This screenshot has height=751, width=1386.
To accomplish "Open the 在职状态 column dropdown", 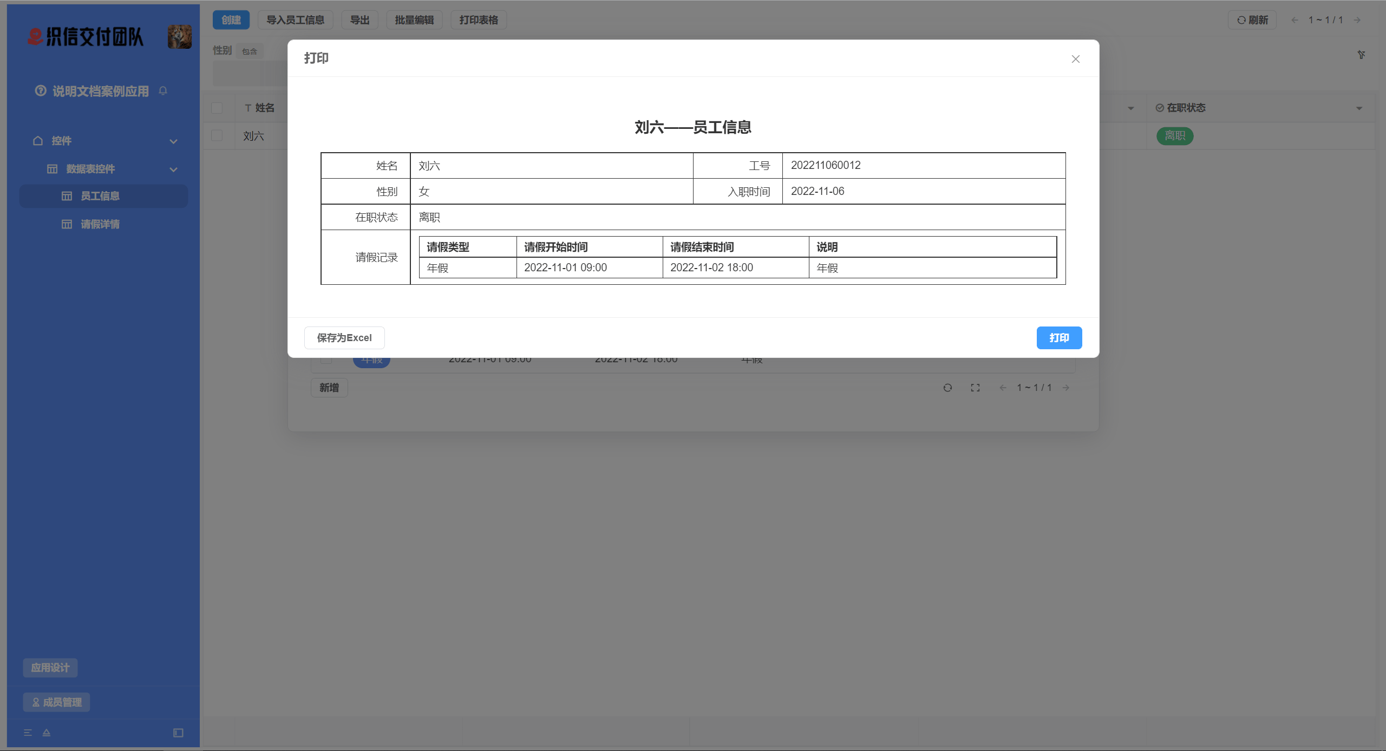I will tap(1359, 108).
